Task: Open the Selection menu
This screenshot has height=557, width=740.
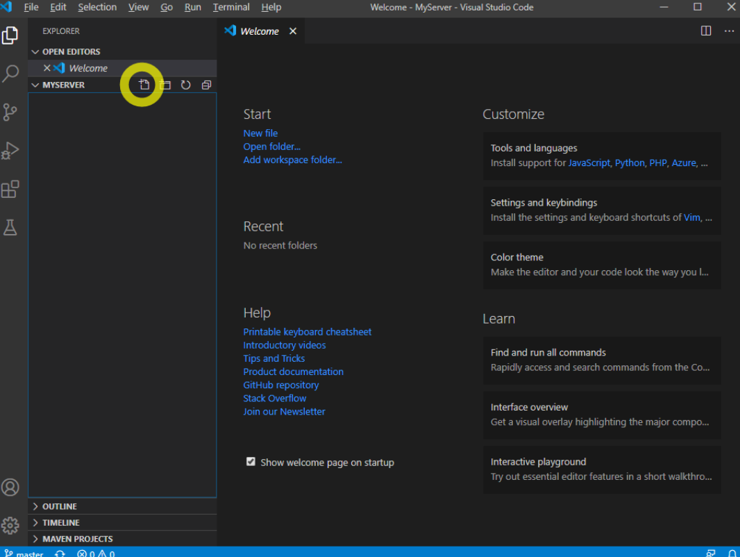Action: click(x=97, y=7)
